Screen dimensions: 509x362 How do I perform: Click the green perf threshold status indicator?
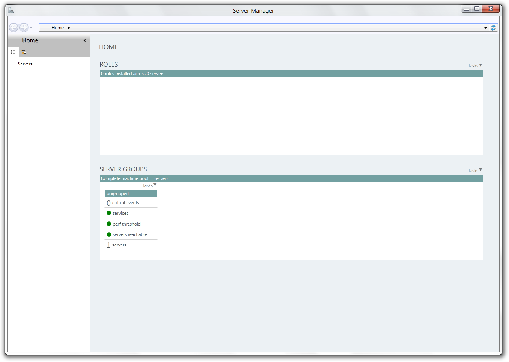click(x=109, y=224)
